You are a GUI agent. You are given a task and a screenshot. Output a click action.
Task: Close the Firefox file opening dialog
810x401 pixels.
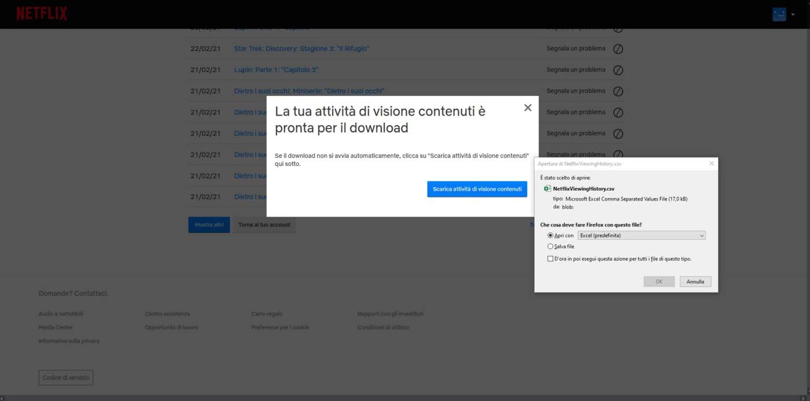712,164
